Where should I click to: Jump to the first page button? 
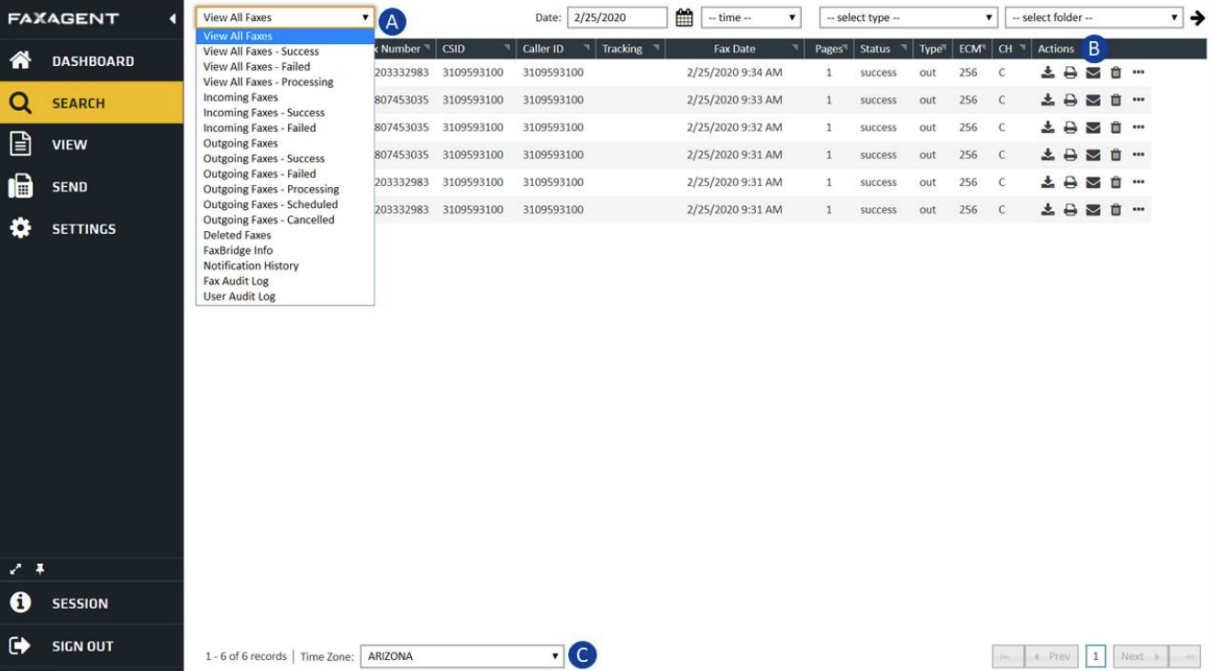tap(1007, 656)
